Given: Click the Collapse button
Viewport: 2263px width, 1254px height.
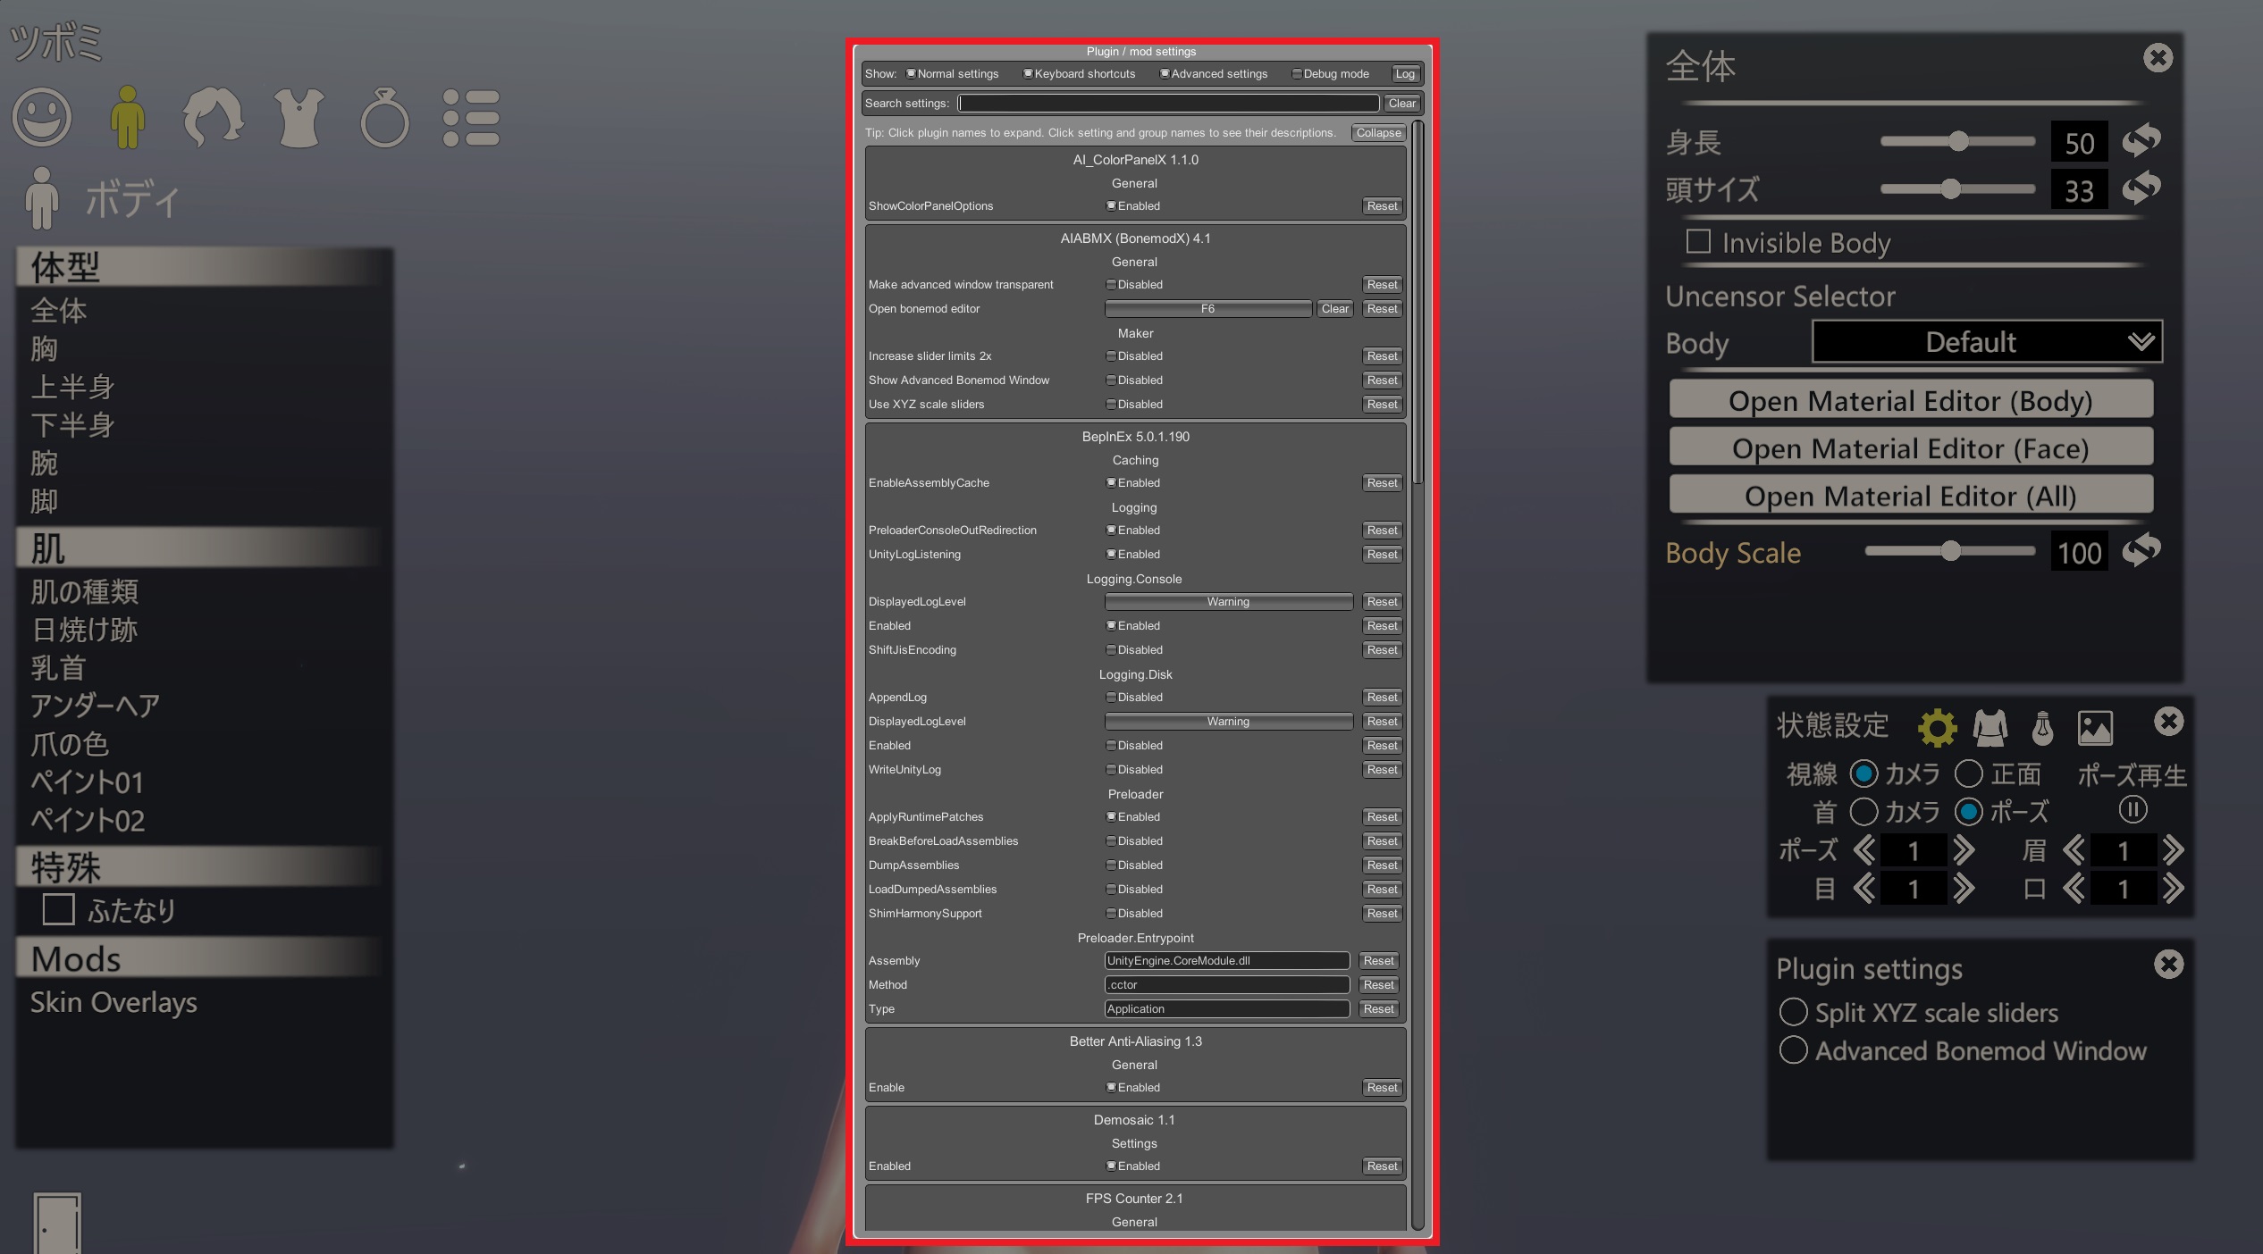Looking at the screenshot, I should pos(1378,132).
